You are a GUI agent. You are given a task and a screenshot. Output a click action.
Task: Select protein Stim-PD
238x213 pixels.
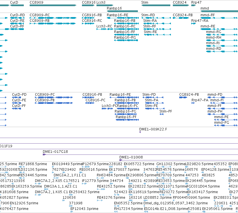pos(153,97)
